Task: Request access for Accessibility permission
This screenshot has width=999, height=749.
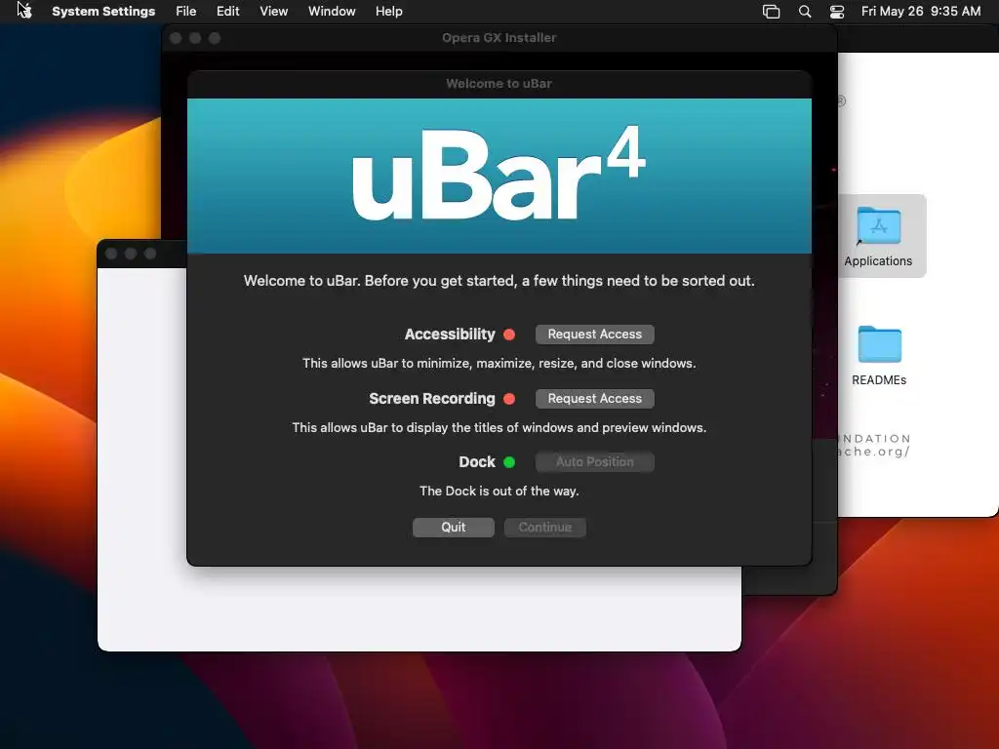Action: pyautogui.click(x=594, y=335)
